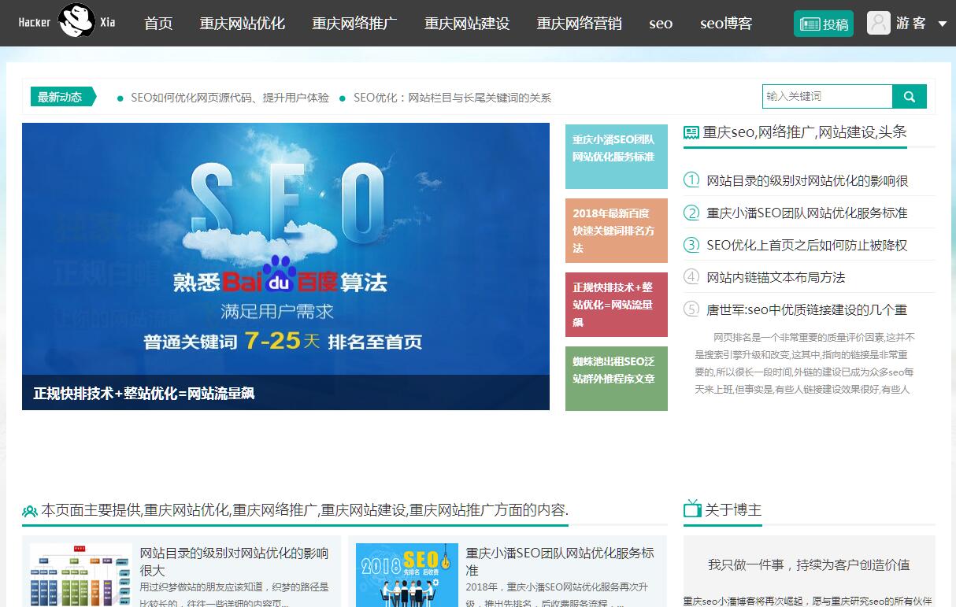Click heading 重庆seo,网络推广,网站建设,头条
Image resolution: width=956 pixels, height=607 pixels.
pos(805,132)
